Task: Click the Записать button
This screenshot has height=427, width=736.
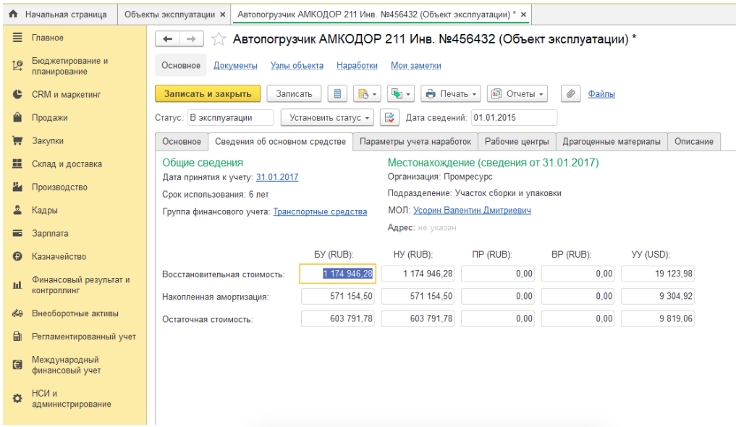Action: click(294, 94)
